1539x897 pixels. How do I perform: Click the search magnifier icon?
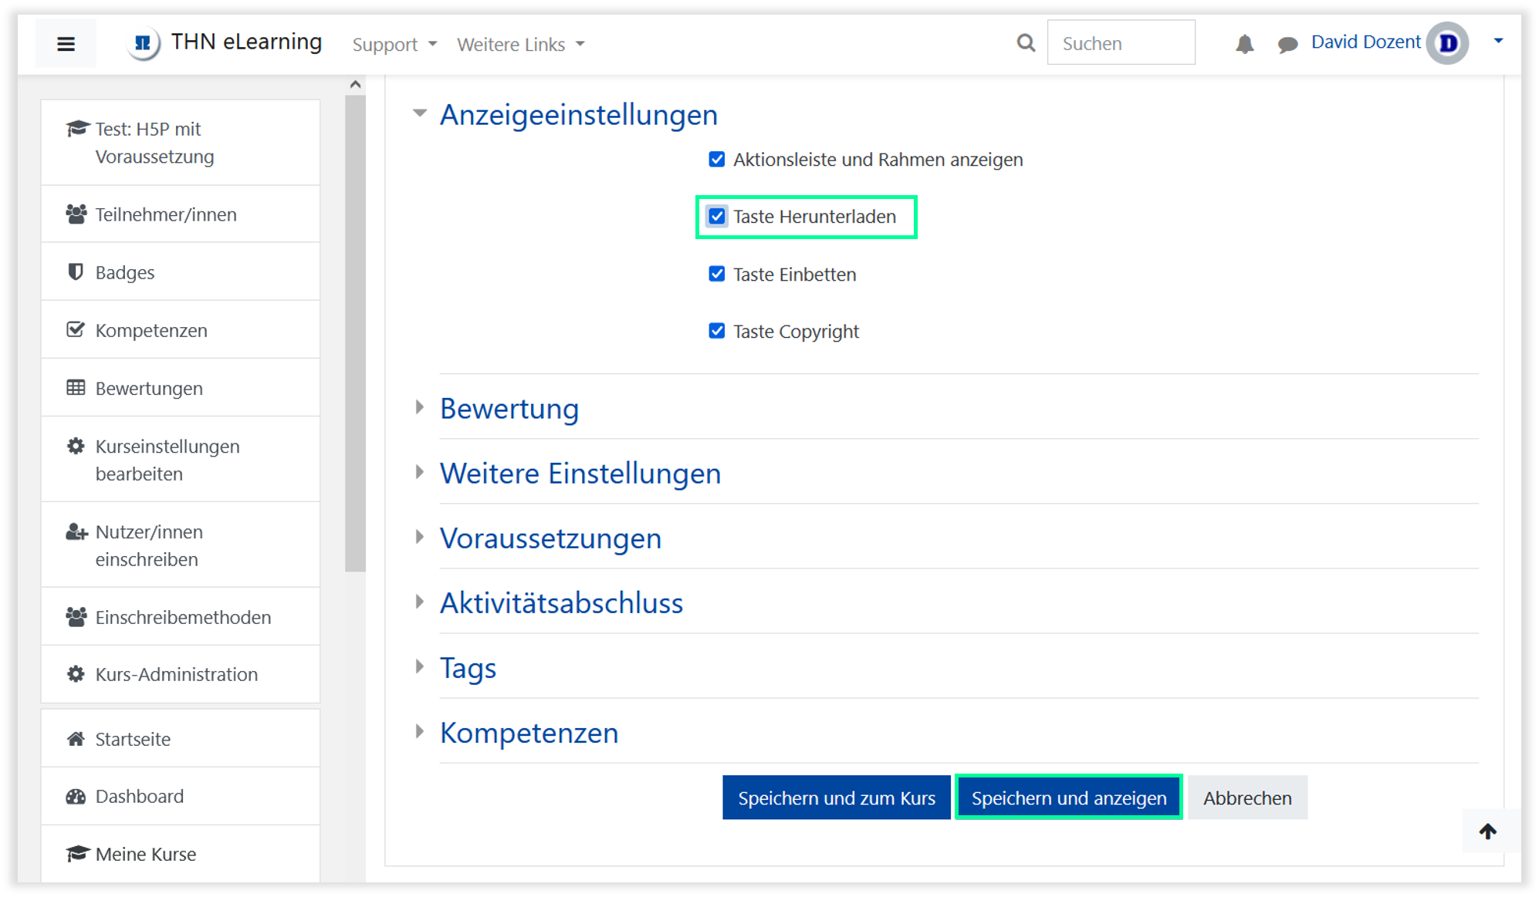[1026, 43]
